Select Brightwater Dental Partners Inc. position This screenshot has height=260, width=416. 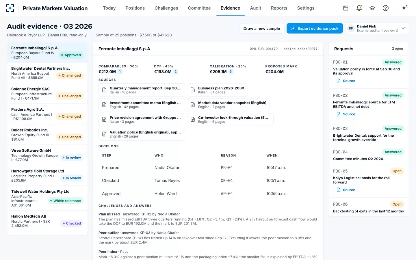47,73
